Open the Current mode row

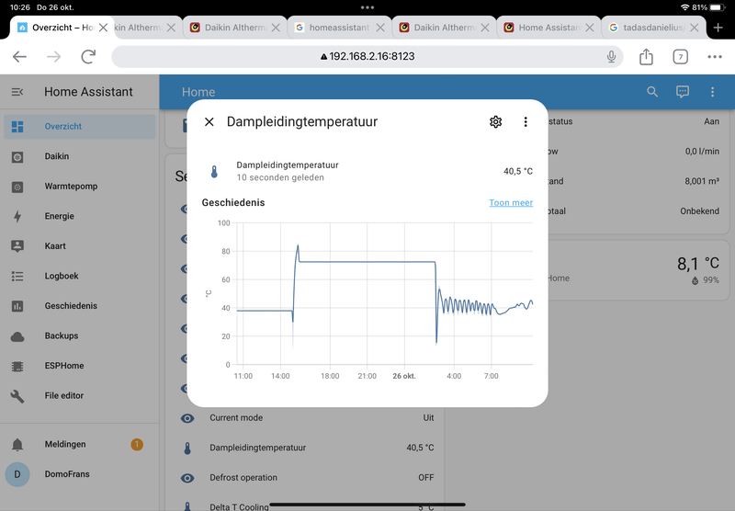click(307, 418)
